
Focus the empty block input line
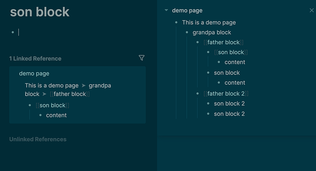click(81, 32)
